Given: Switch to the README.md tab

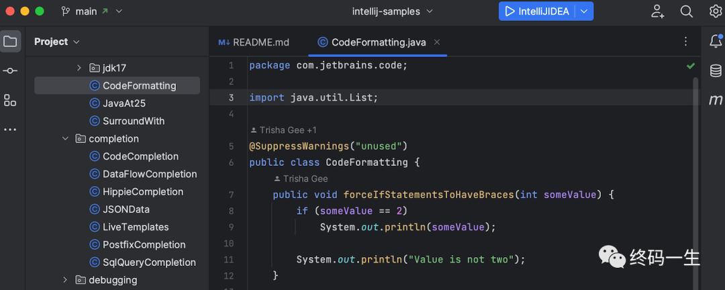Looking at the screenshot, I should click(254, 42).
